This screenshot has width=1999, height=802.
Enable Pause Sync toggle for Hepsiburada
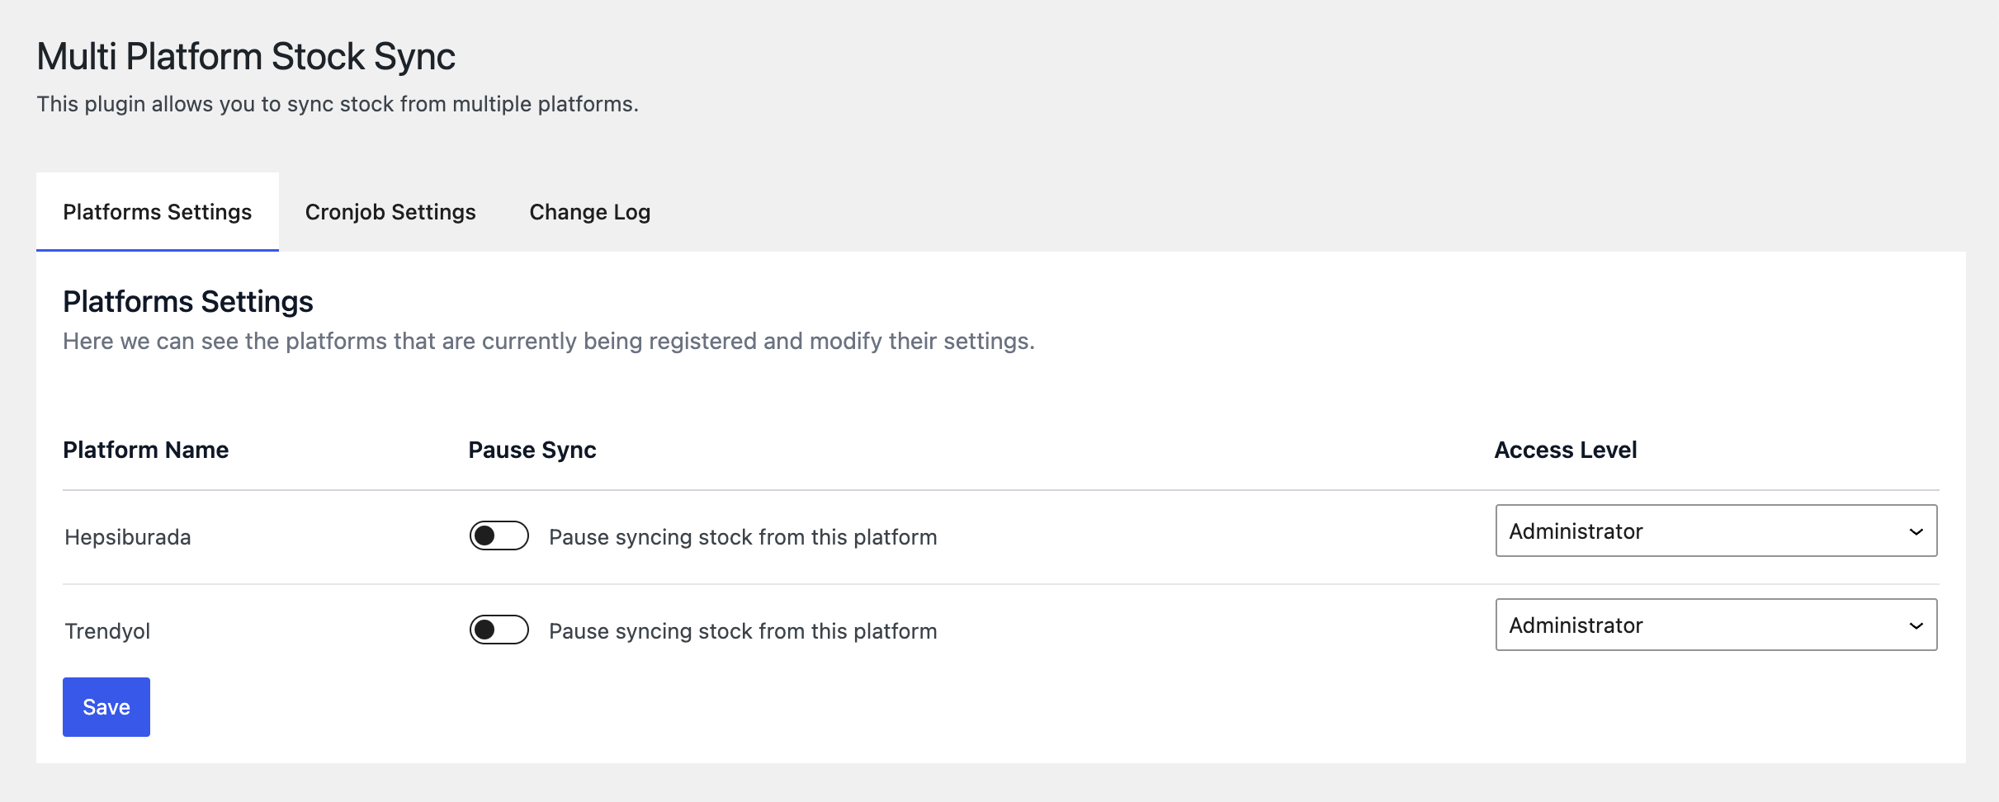point(499,535)
